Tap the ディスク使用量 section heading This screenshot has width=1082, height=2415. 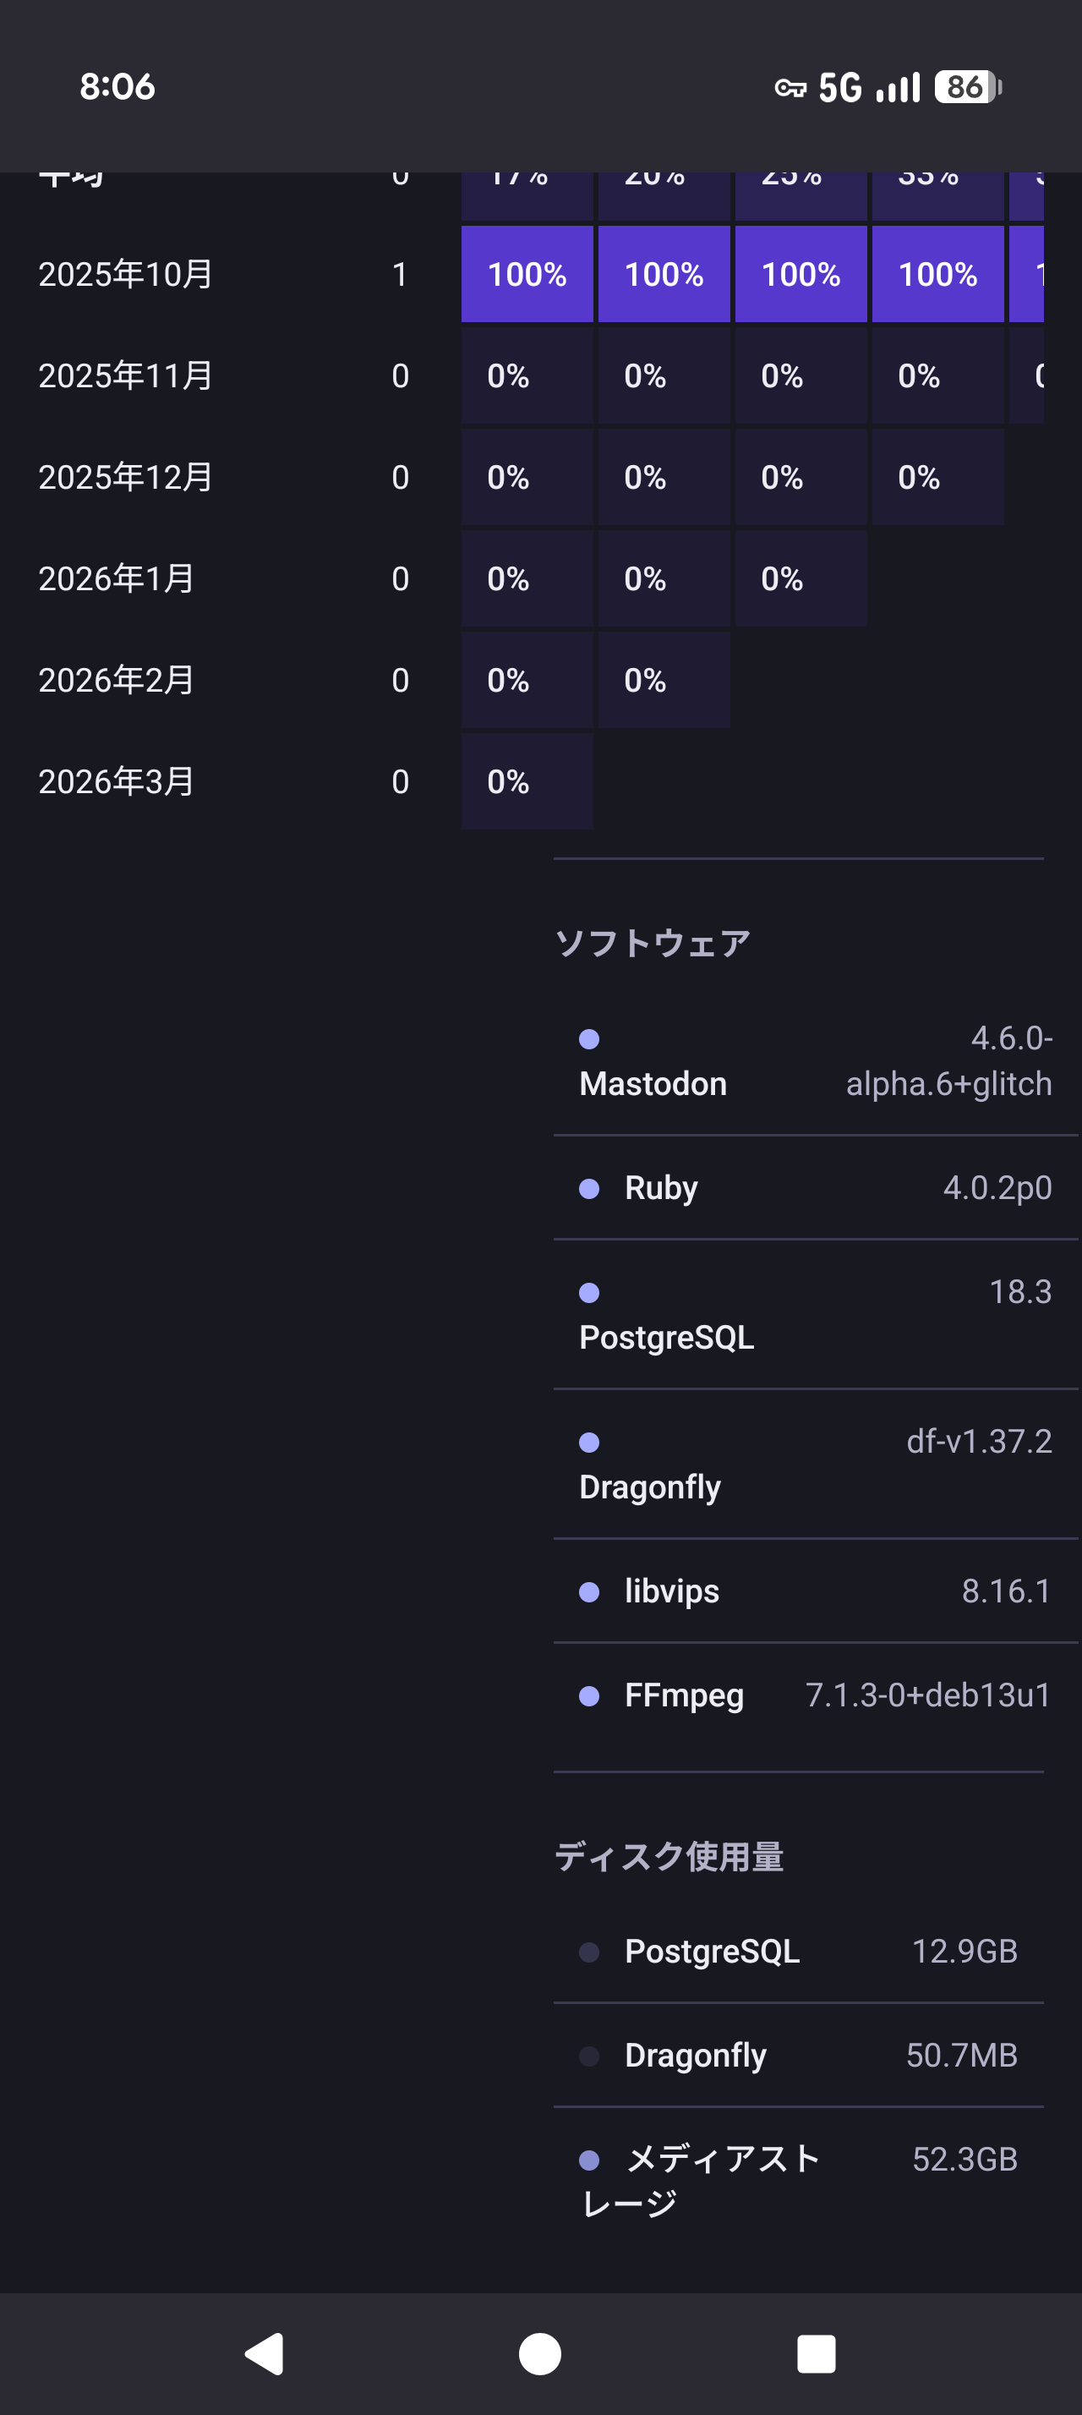click(x=669, y=1856)
